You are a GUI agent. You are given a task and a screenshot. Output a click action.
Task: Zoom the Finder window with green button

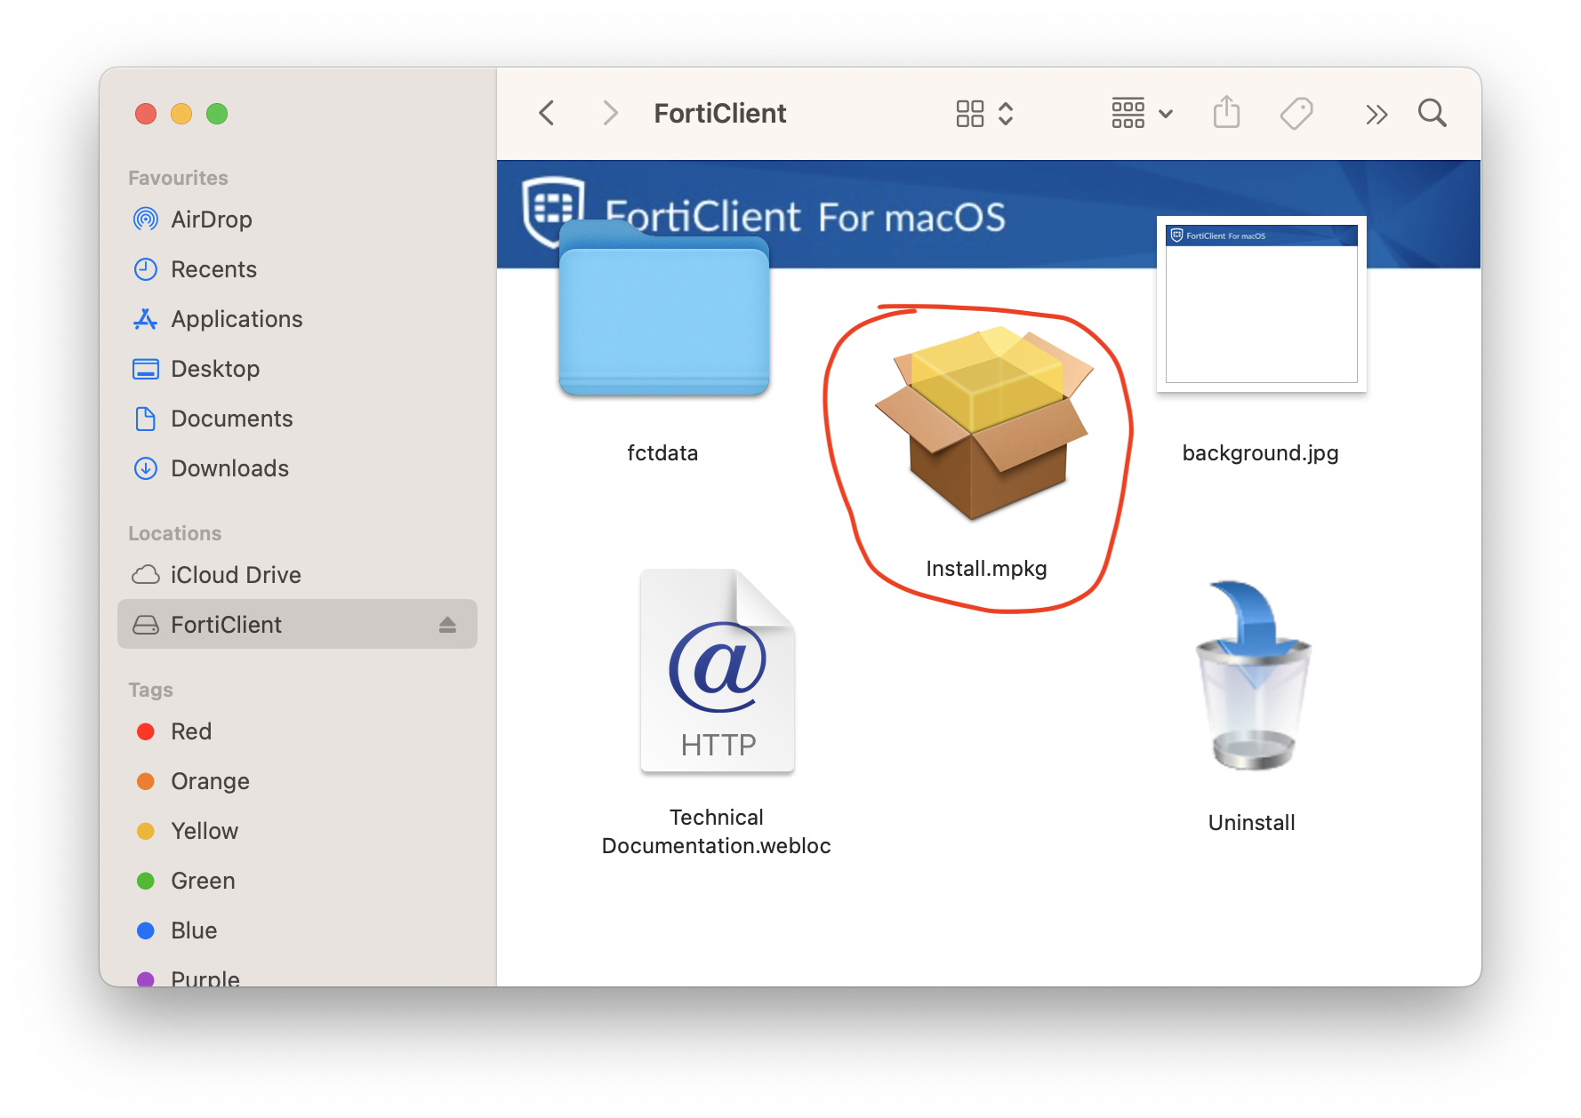(x=217, y=114)
